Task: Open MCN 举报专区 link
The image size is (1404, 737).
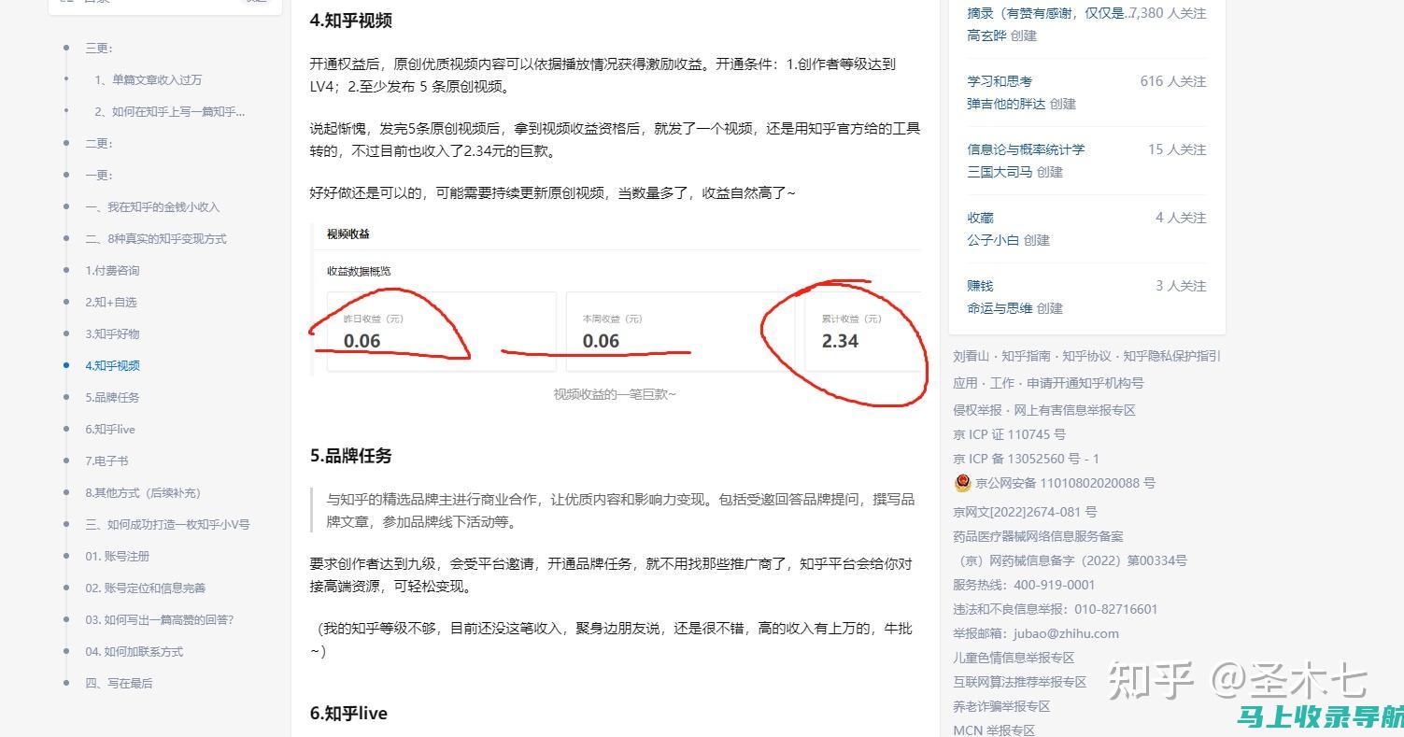Action: (x=994, y=730)
